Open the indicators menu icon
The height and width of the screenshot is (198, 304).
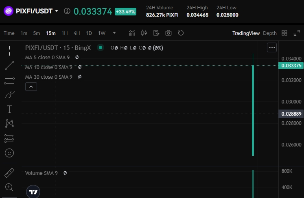point(132,33)
